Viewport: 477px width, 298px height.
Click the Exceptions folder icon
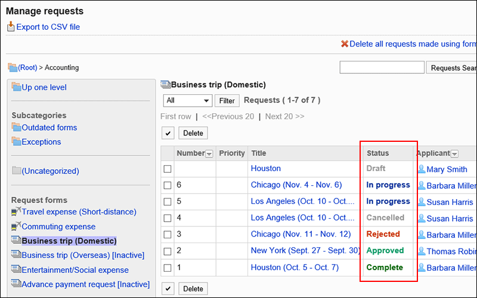coord(17,141)
